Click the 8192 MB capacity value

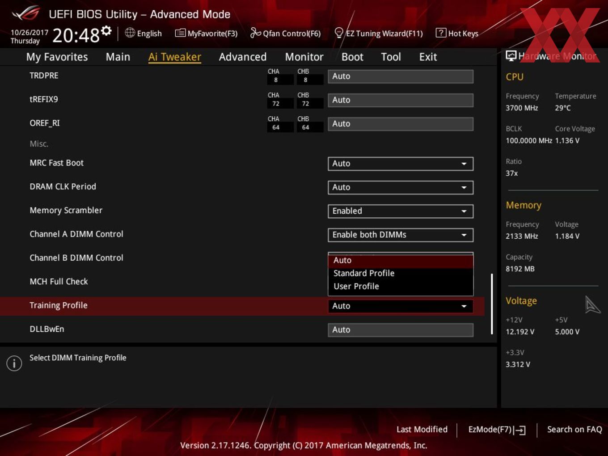point(520,269)
